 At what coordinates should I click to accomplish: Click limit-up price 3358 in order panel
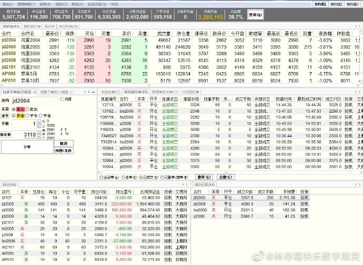[51, 125]
